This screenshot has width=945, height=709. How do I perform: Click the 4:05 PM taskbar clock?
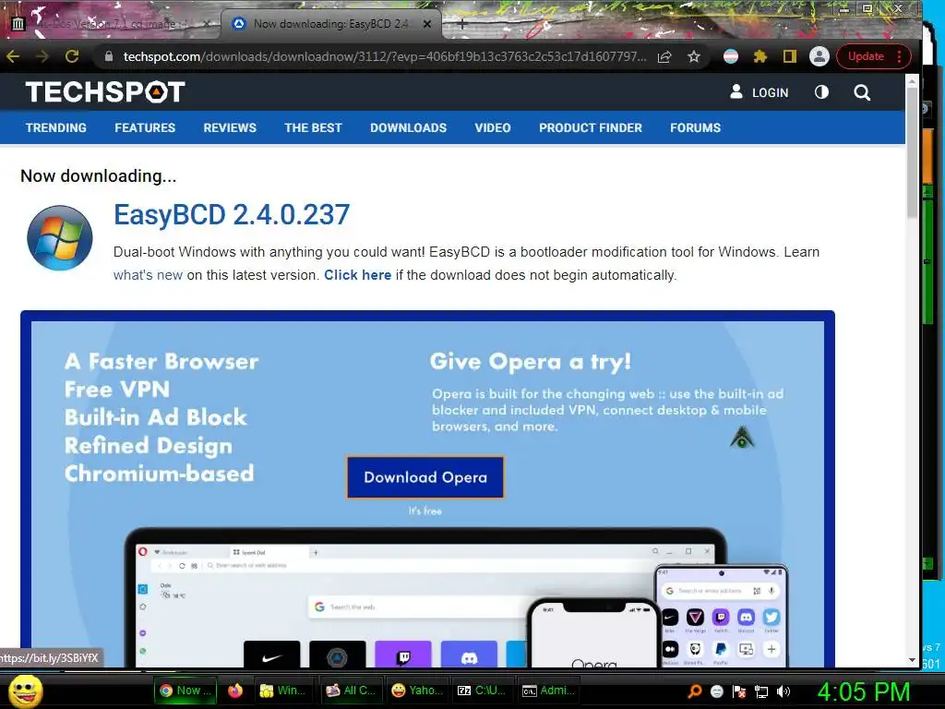[x=863, y=691]
